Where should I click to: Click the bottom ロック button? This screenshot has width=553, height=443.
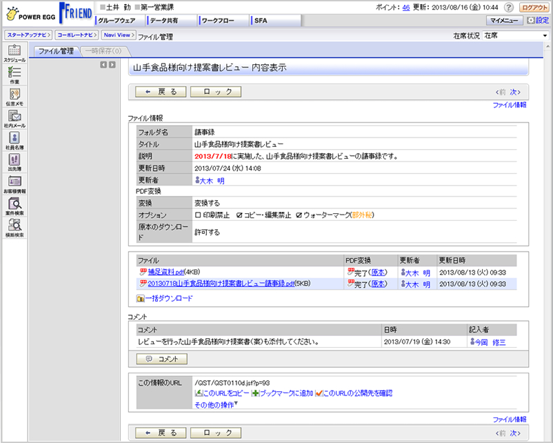[x=216, y=433]
